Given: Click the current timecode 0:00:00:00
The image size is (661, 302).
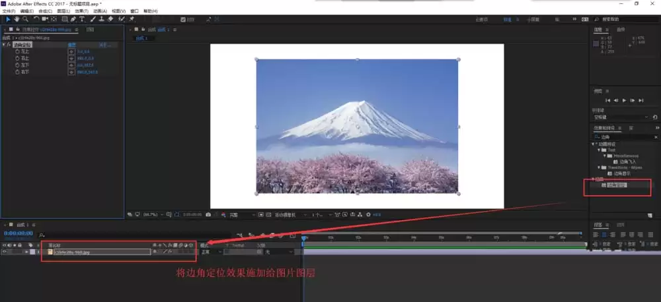Looking at the screenshot, I should coord(18,233).
